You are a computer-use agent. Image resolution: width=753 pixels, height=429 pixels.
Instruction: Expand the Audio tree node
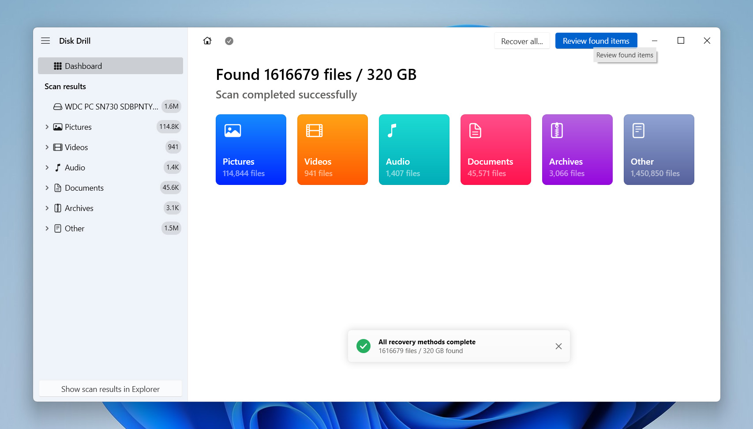(x=47, y=168)
